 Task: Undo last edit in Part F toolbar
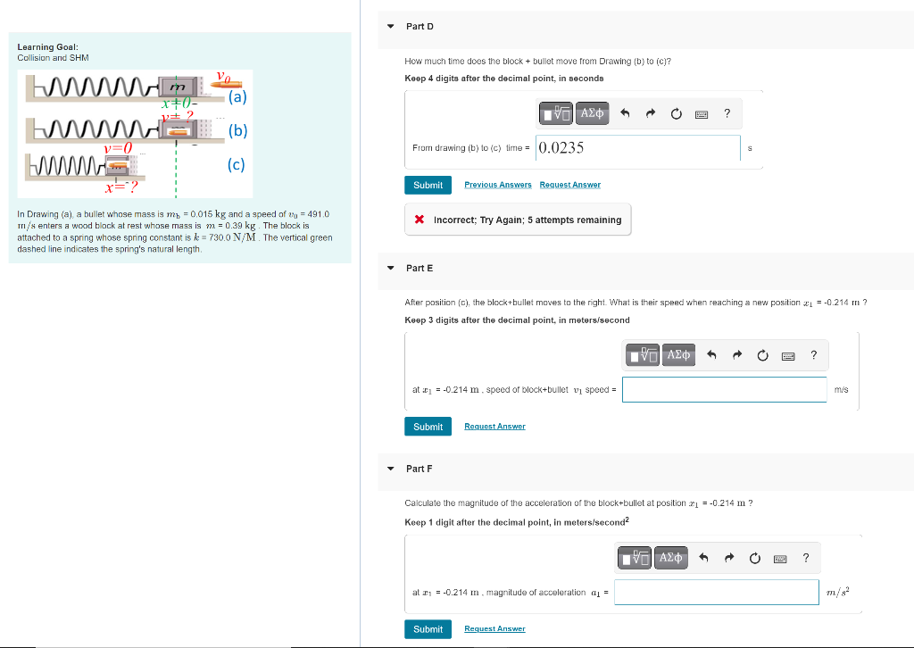[x=703, y=558]
